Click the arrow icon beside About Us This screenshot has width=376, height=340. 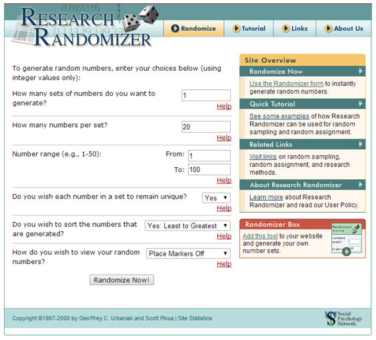[x=328, y=29]
